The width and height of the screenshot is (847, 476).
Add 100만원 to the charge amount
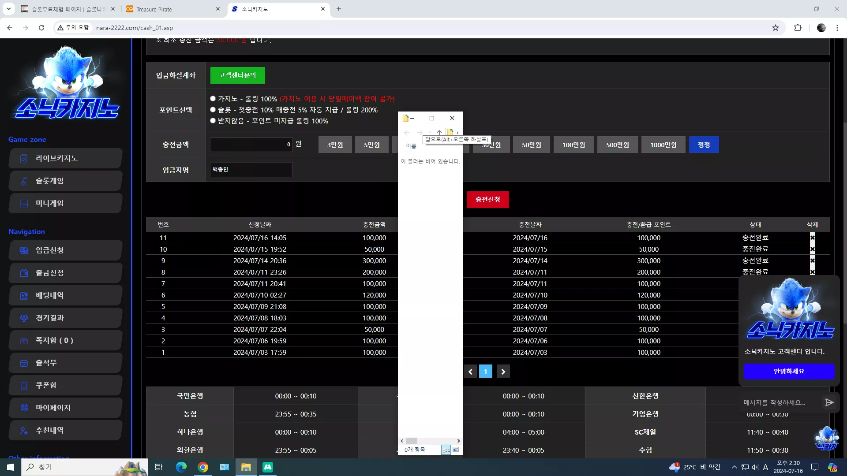[x=574, y=145]
